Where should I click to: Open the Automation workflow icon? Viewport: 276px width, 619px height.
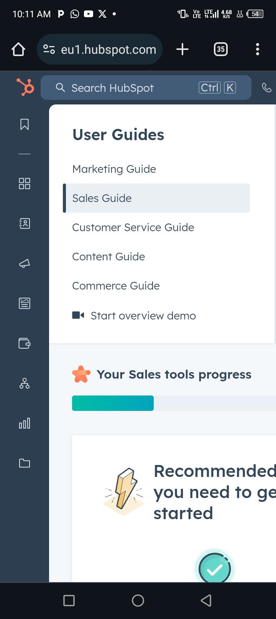pos(25,383)
